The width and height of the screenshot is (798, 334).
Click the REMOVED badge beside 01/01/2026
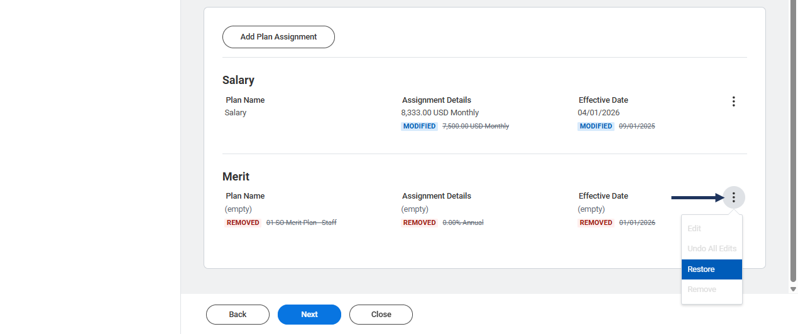pyautogui.click(x=596, y=223)
